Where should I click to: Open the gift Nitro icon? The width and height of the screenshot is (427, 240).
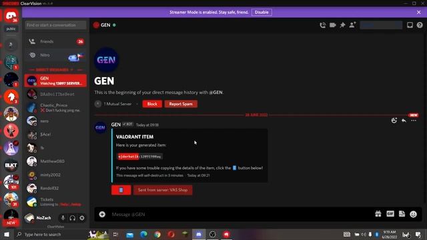pyautogui.click(x=378, y=214)
